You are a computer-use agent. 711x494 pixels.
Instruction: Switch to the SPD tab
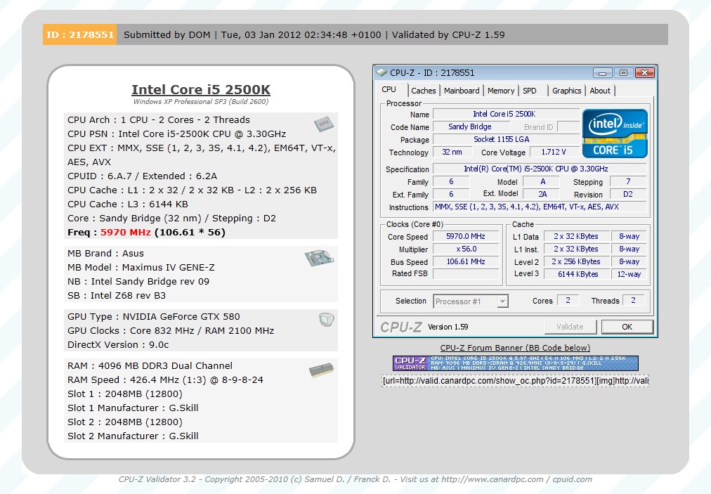point(530,91)
